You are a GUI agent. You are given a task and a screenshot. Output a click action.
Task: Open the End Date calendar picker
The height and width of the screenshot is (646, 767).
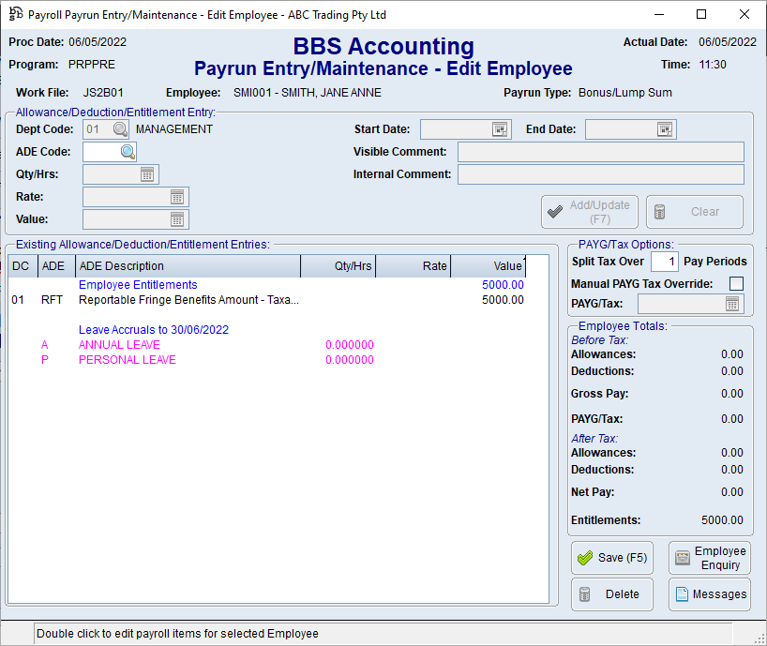pos(665,129)
